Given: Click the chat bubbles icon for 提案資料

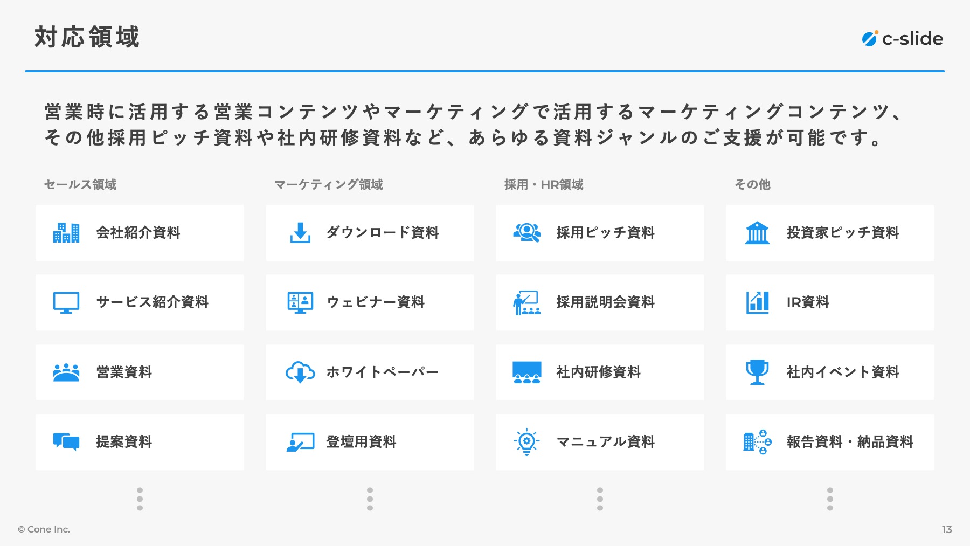Looking at the screenshot, I should [x=66, y=442].
